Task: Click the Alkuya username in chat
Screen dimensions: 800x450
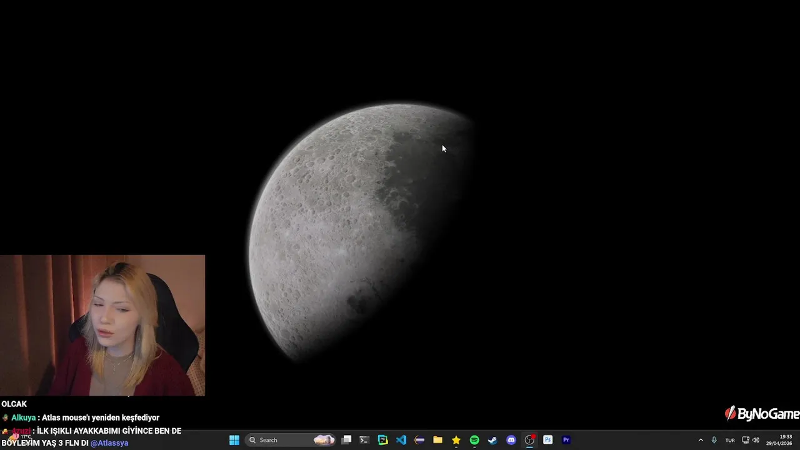Action: (x=24, y=417)
